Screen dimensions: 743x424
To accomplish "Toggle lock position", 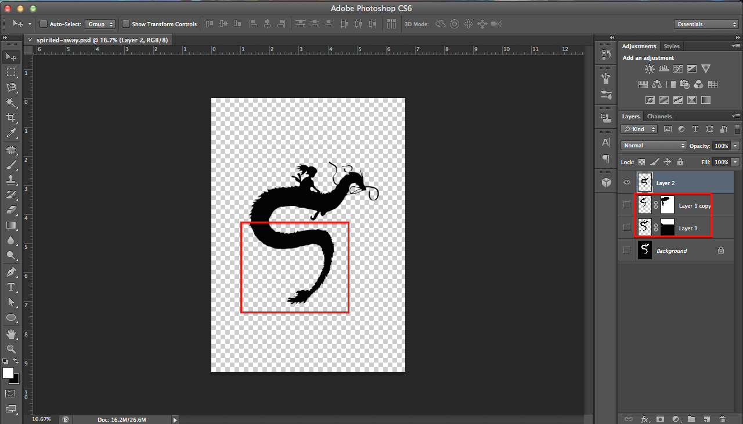I will [x=668, y=162].
